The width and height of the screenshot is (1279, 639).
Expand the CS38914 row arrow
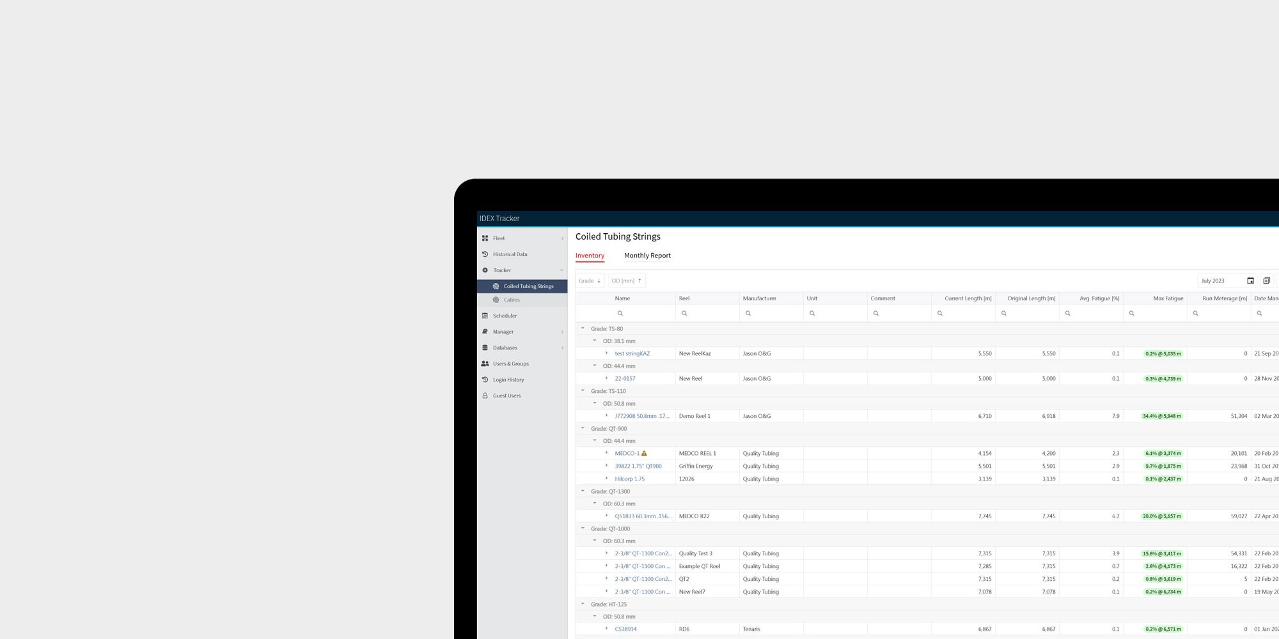(x=607, y=629)
